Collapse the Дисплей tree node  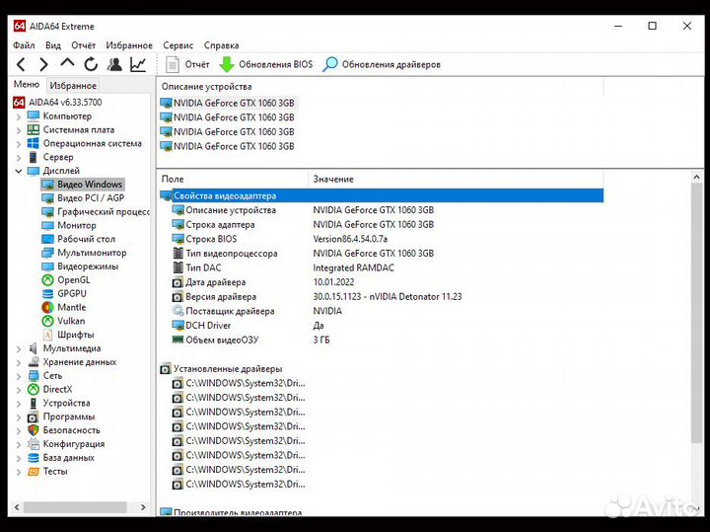(18, 171)
